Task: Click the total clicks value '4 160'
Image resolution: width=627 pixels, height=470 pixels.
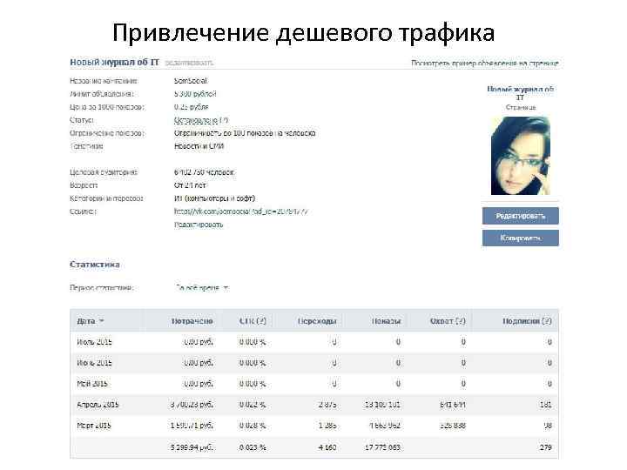Action: tap(327, 447)
